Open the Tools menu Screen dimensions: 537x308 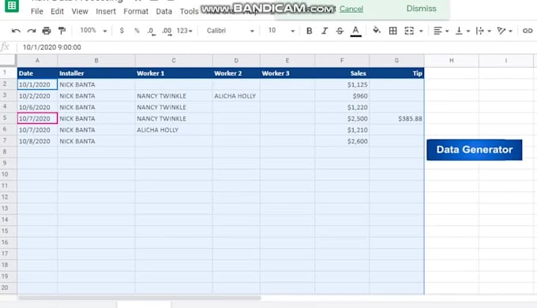[x=189, y=11]
